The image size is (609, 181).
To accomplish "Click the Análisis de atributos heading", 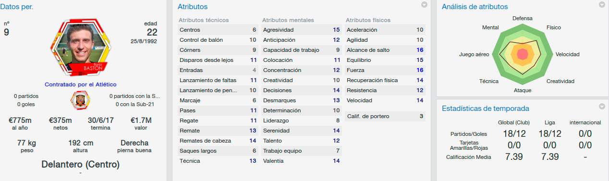I will (x=475, y=7).
